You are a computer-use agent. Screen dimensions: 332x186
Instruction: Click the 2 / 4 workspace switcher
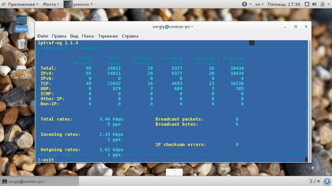314,181
